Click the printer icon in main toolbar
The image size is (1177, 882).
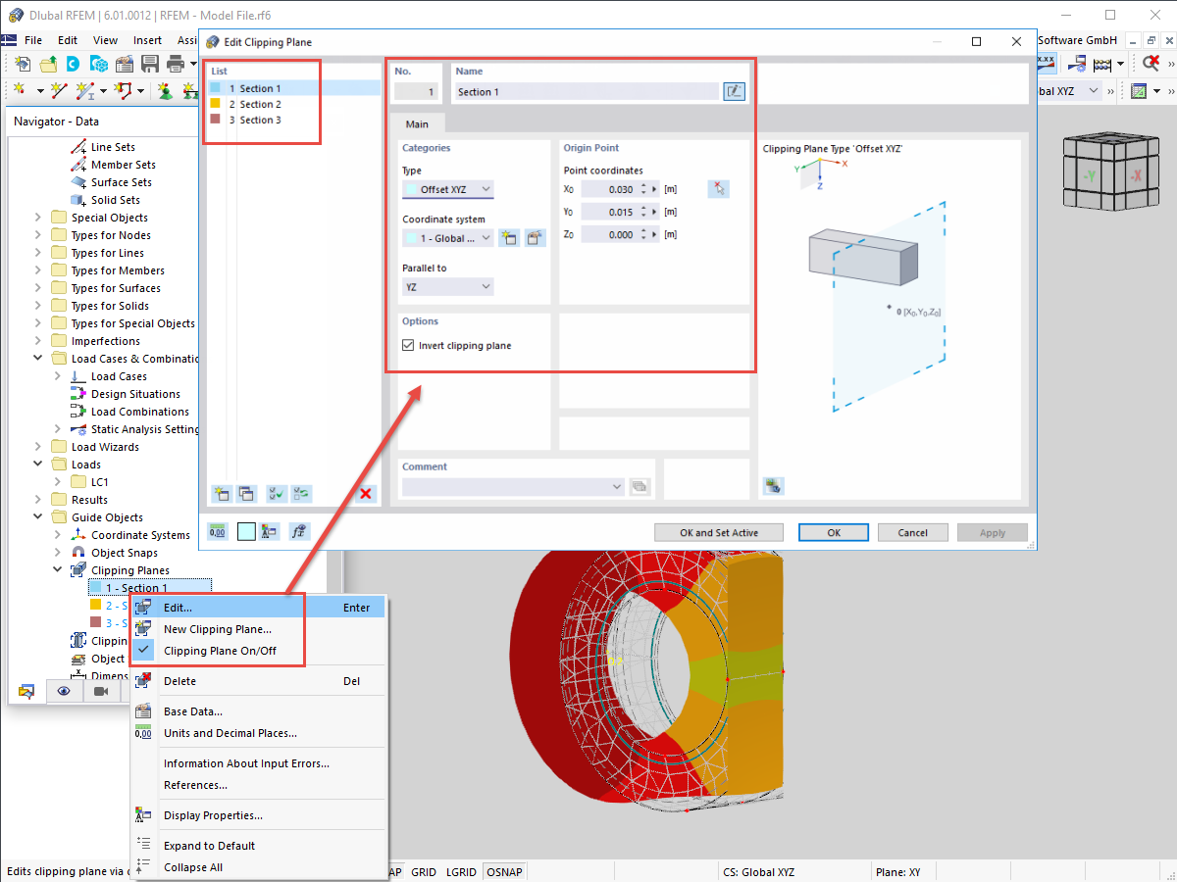point(176,64)
